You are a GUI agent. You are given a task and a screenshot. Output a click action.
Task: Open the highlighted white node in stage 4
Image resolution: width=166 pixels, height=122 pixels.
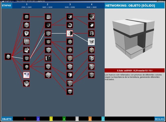tap(91, 42)
